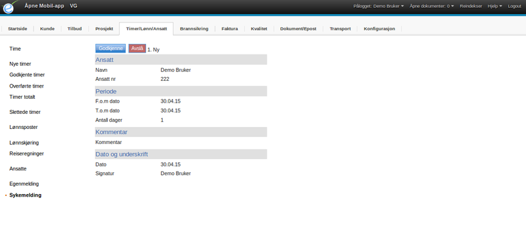Open the Hjelp dropdown menu
This screenshot has height=246, width=526.
click(495, 6)
